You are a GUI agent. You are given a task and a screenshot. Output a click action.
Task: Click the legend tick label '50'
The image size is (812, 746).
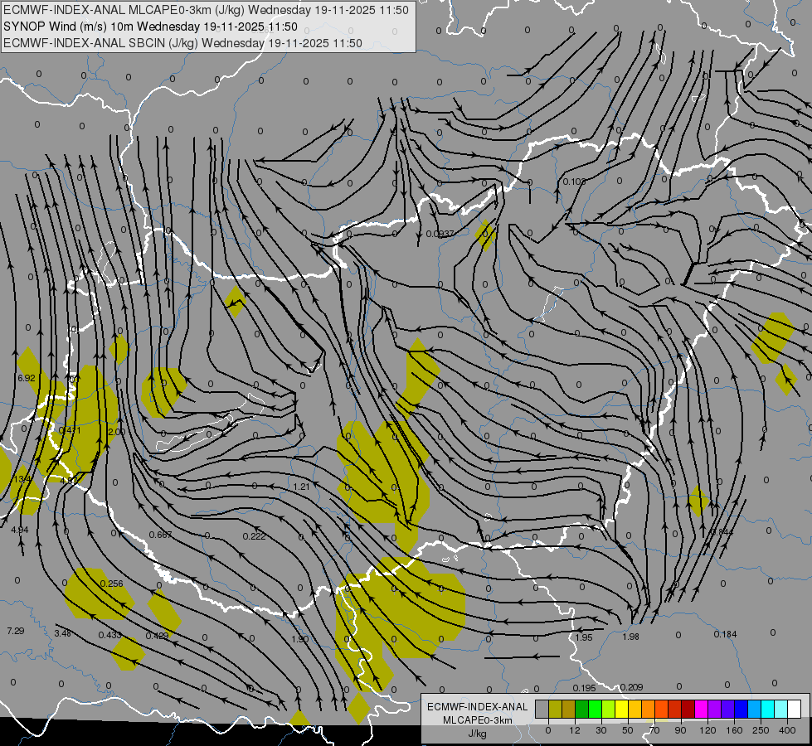pos(627,730)
